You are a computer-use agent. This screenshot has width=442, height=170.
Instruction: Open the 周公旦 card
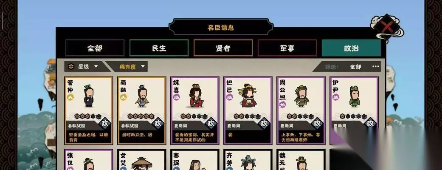(301, 110)
